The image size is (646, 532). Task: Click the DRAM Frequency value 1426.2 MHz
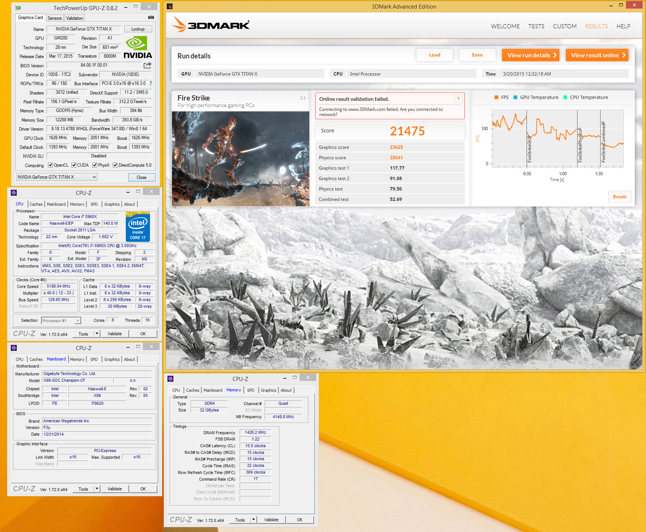coord(255,432)
